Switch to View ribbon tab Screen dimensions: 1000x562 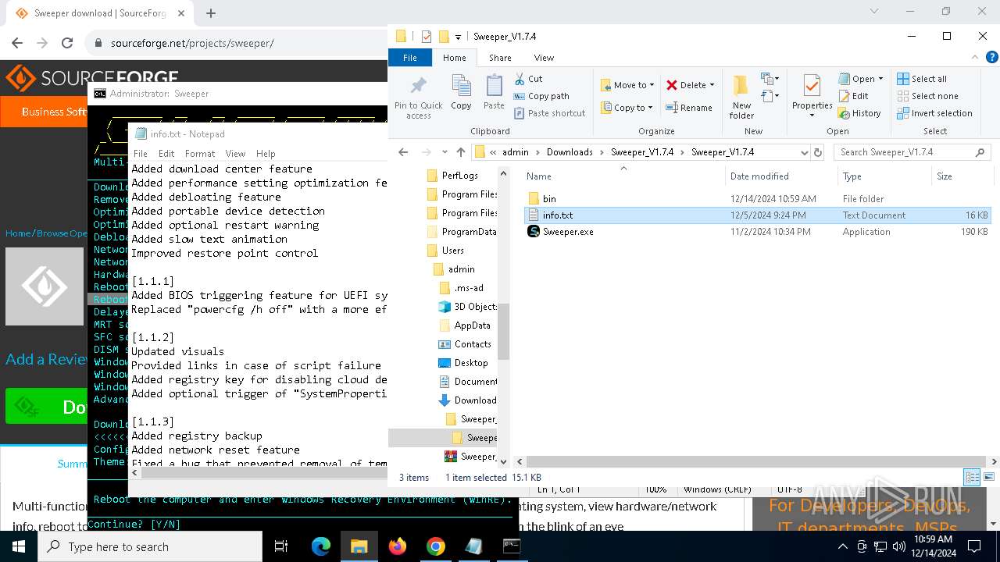(544, 58)
